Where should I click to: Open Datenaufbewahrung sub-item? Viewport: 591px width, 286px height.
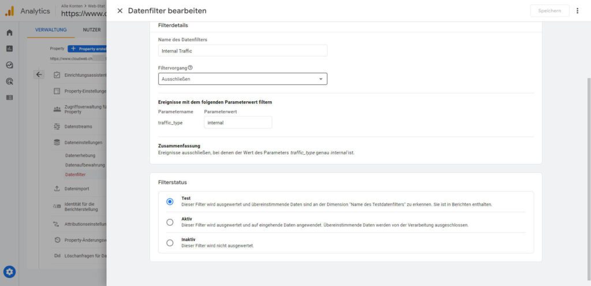[x=85, y=165]
